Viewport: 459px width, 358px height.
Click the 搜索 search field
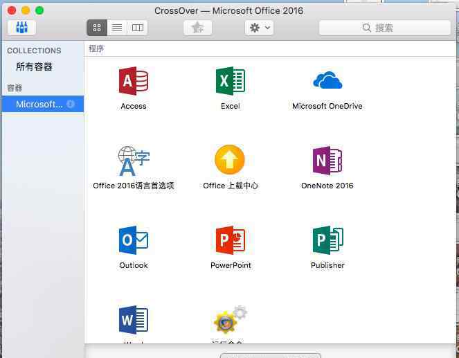click(385, 28)
